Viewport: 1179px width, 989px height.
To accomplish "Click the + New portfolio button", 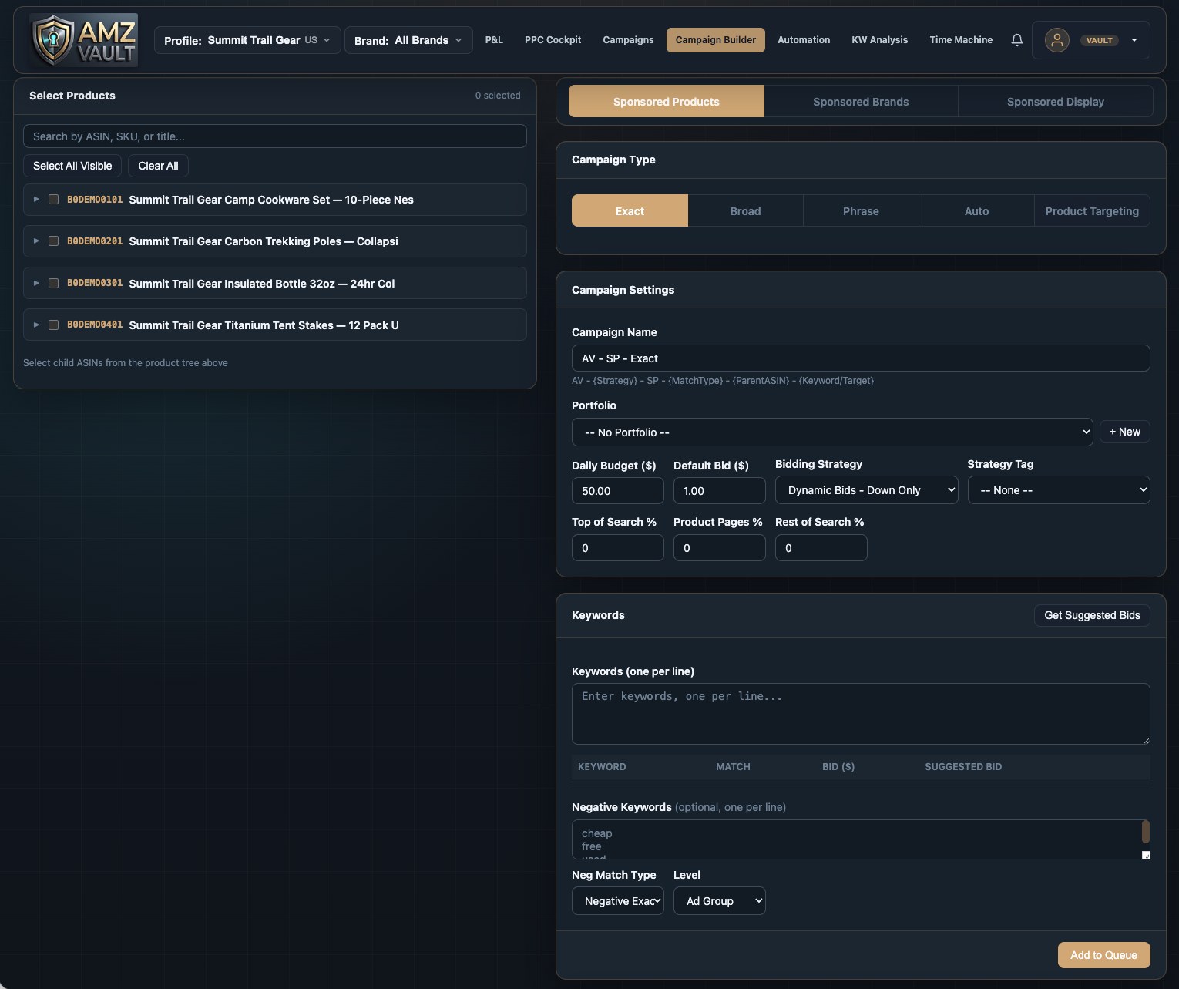I will (1124, 432).
